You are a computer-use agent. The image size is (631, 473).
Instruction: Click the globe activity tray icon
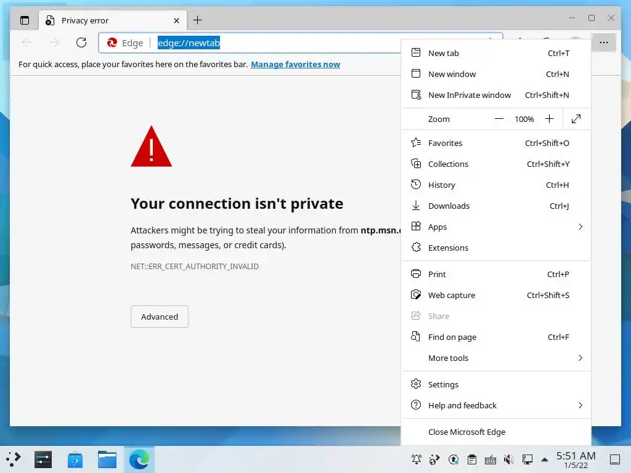tap(434, 459)
